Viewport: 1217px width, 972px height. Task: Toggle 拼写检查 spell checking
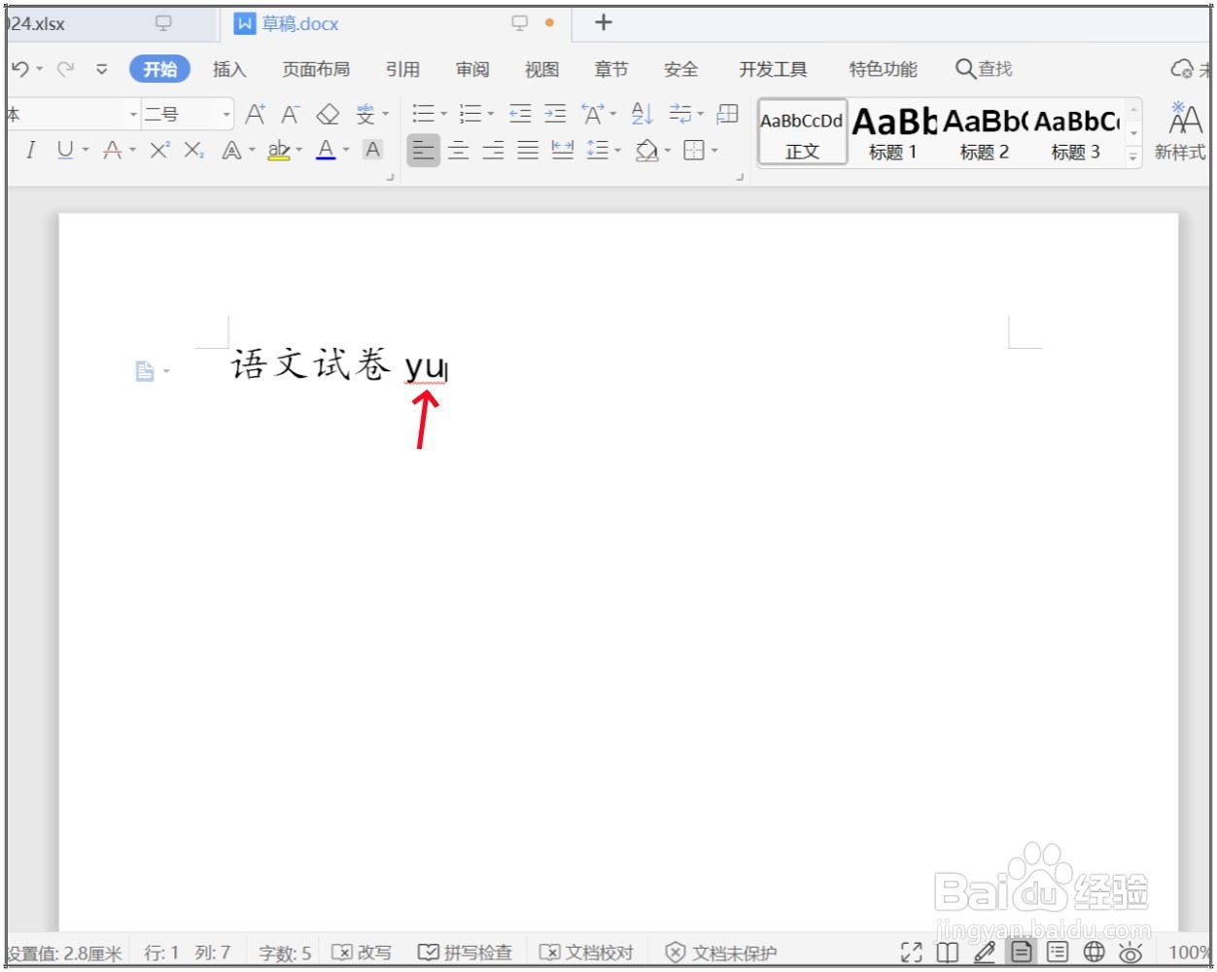(x=466, y=953)
